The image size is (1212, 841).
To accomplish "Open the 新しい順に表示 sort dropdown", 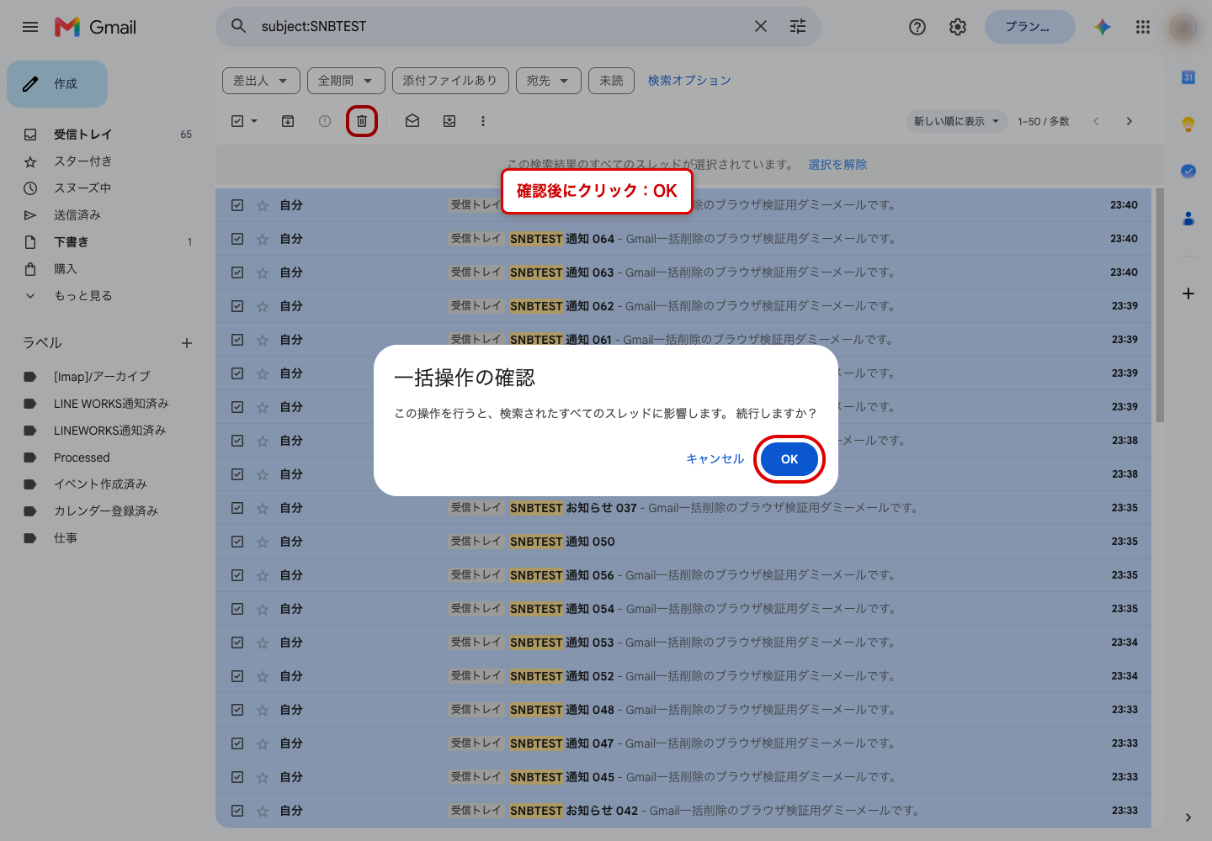I will (957, 121).
